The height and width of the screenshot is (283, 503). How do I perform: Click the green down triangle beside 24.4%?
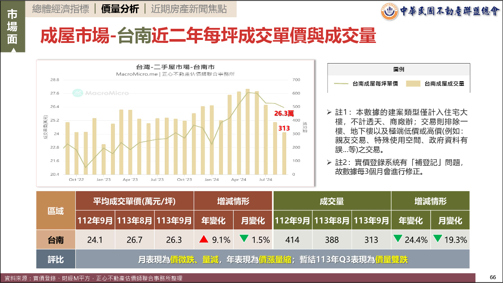pyautogui.click(x=398, y=239)
